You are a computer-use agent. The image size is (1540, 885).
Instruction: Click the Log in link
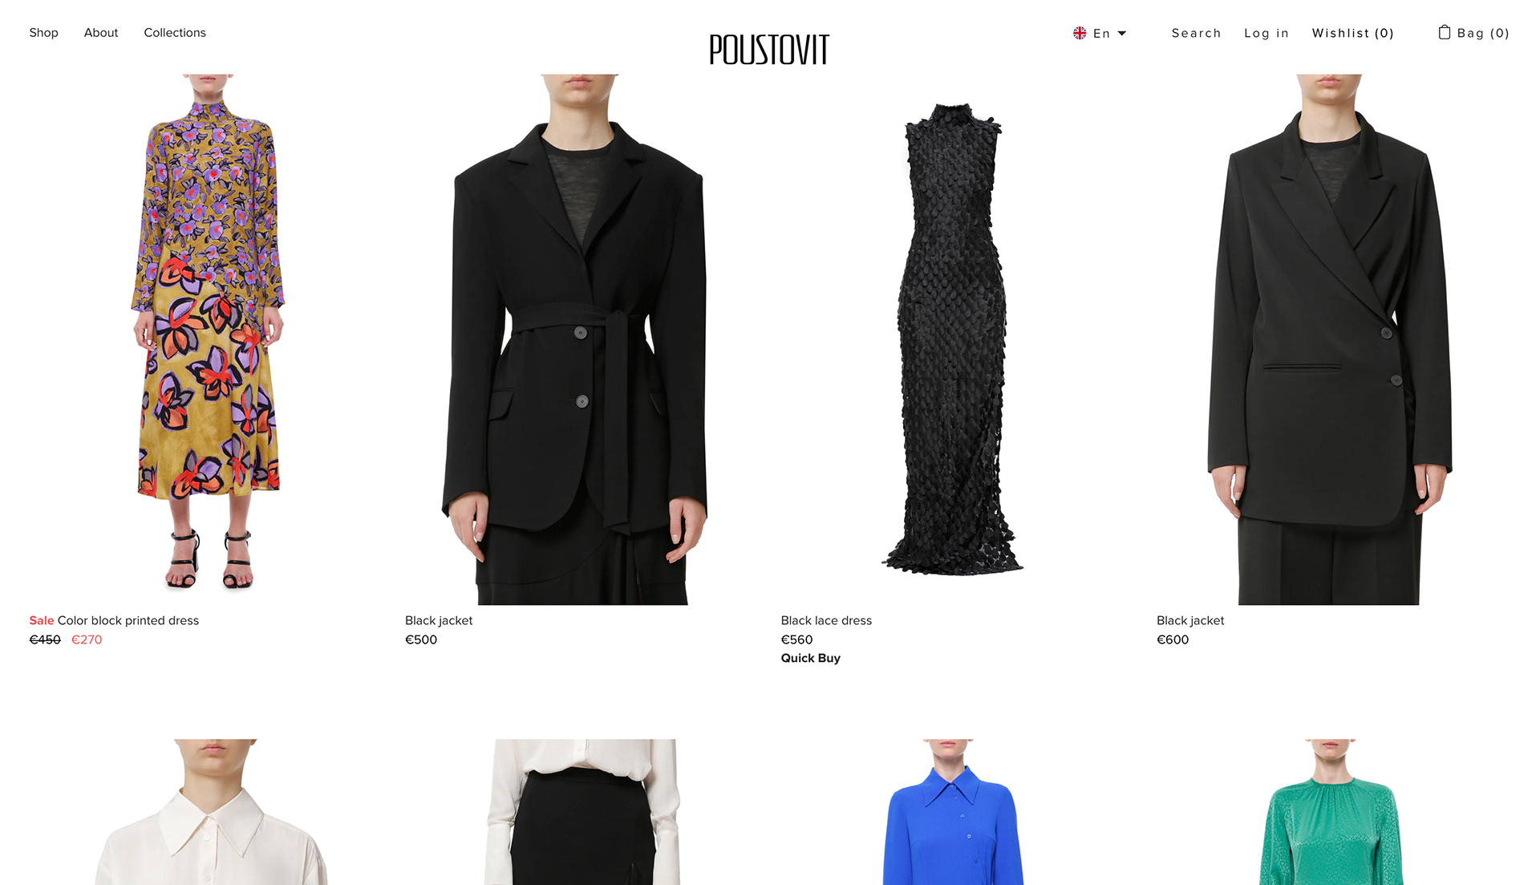[1266, 33]
